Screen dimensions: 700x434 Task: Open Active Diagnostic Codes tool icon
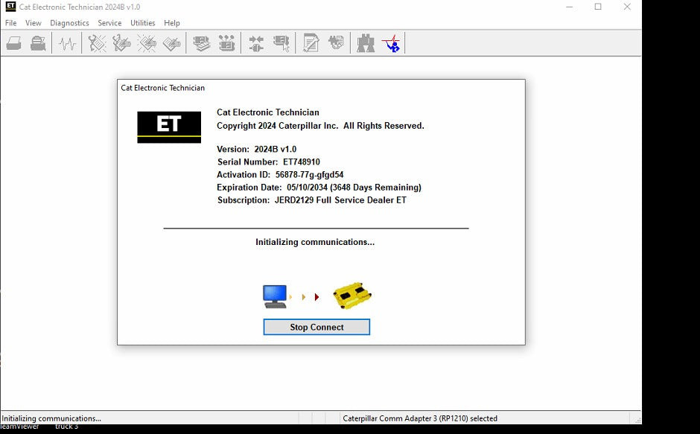point(95,42)
